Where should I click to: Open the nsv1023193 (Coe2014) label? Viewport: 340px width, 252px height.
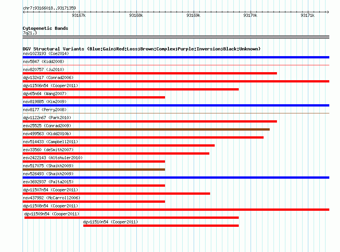point(46,53)
